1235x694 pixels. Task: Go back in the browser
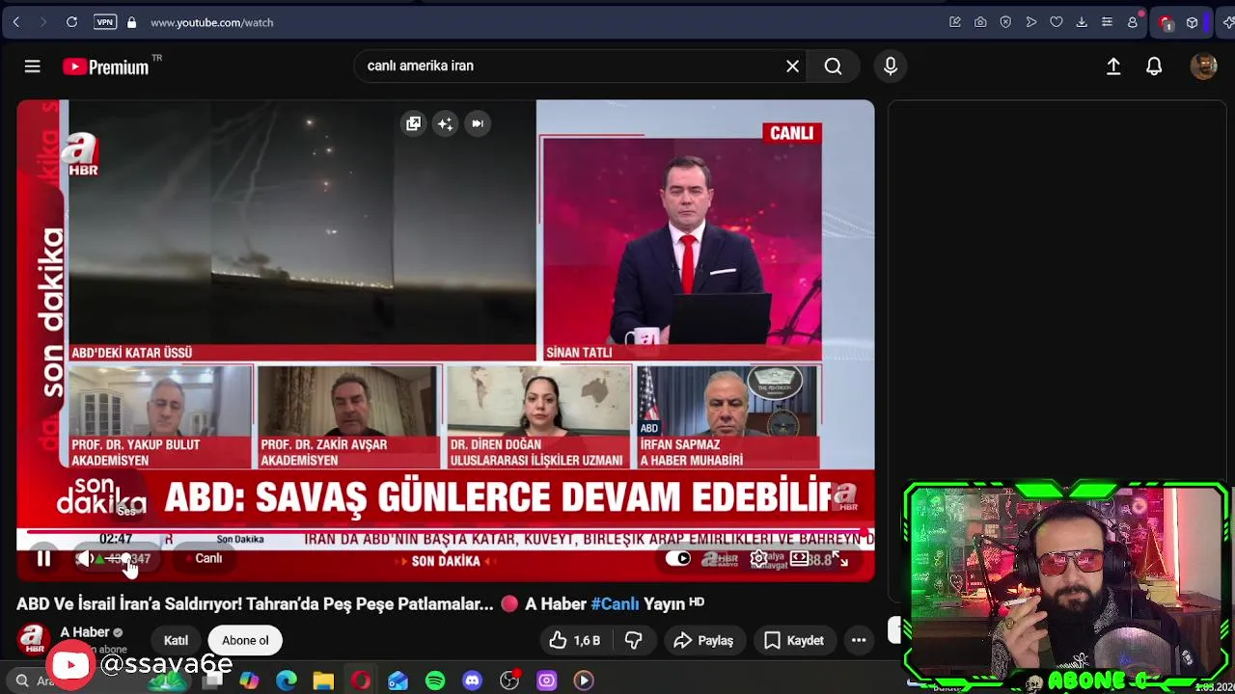[16, 22]
